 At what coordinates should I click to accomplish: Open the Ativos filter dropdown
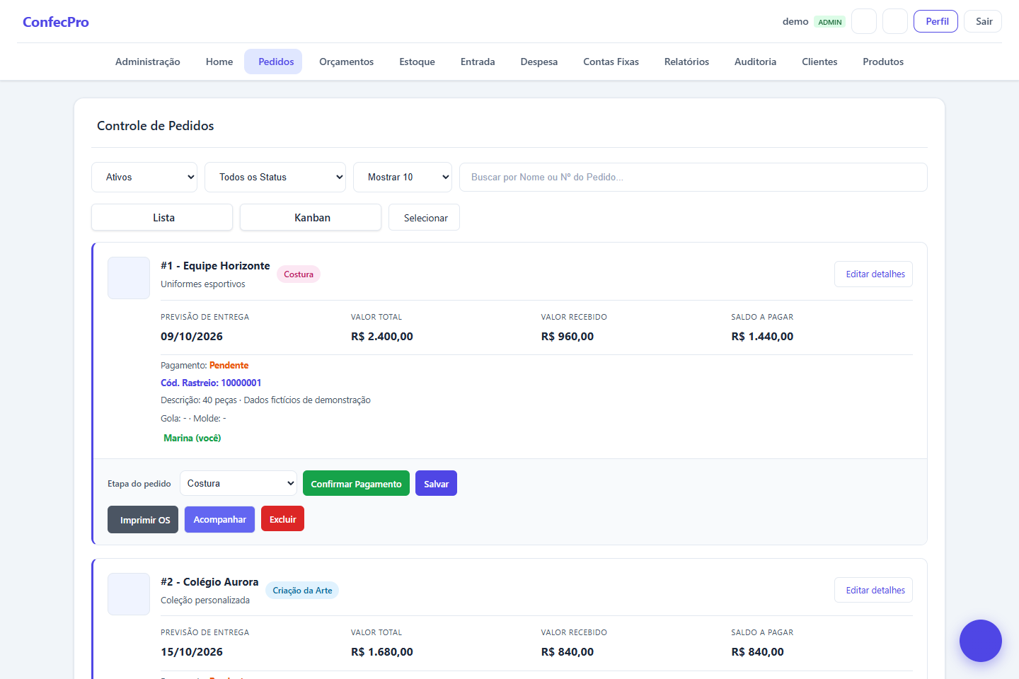point(144,177)
